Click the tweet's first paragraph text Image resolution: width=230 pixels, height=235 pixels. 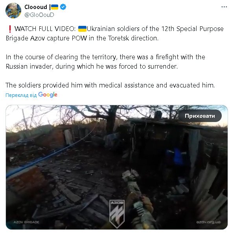point(115,33)
